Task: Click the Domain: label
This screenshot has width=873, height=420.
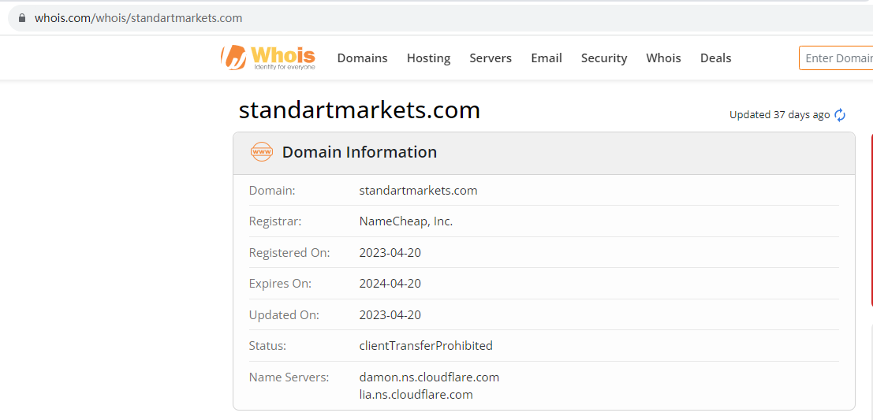Action: (x=272, y=190)
